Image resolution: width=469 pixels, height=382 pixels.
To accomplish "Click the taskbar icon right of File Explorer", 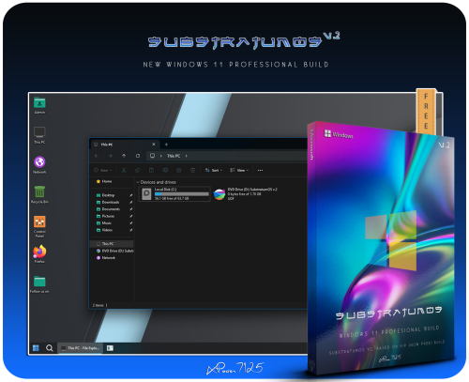I will click(x=110, y=348).
